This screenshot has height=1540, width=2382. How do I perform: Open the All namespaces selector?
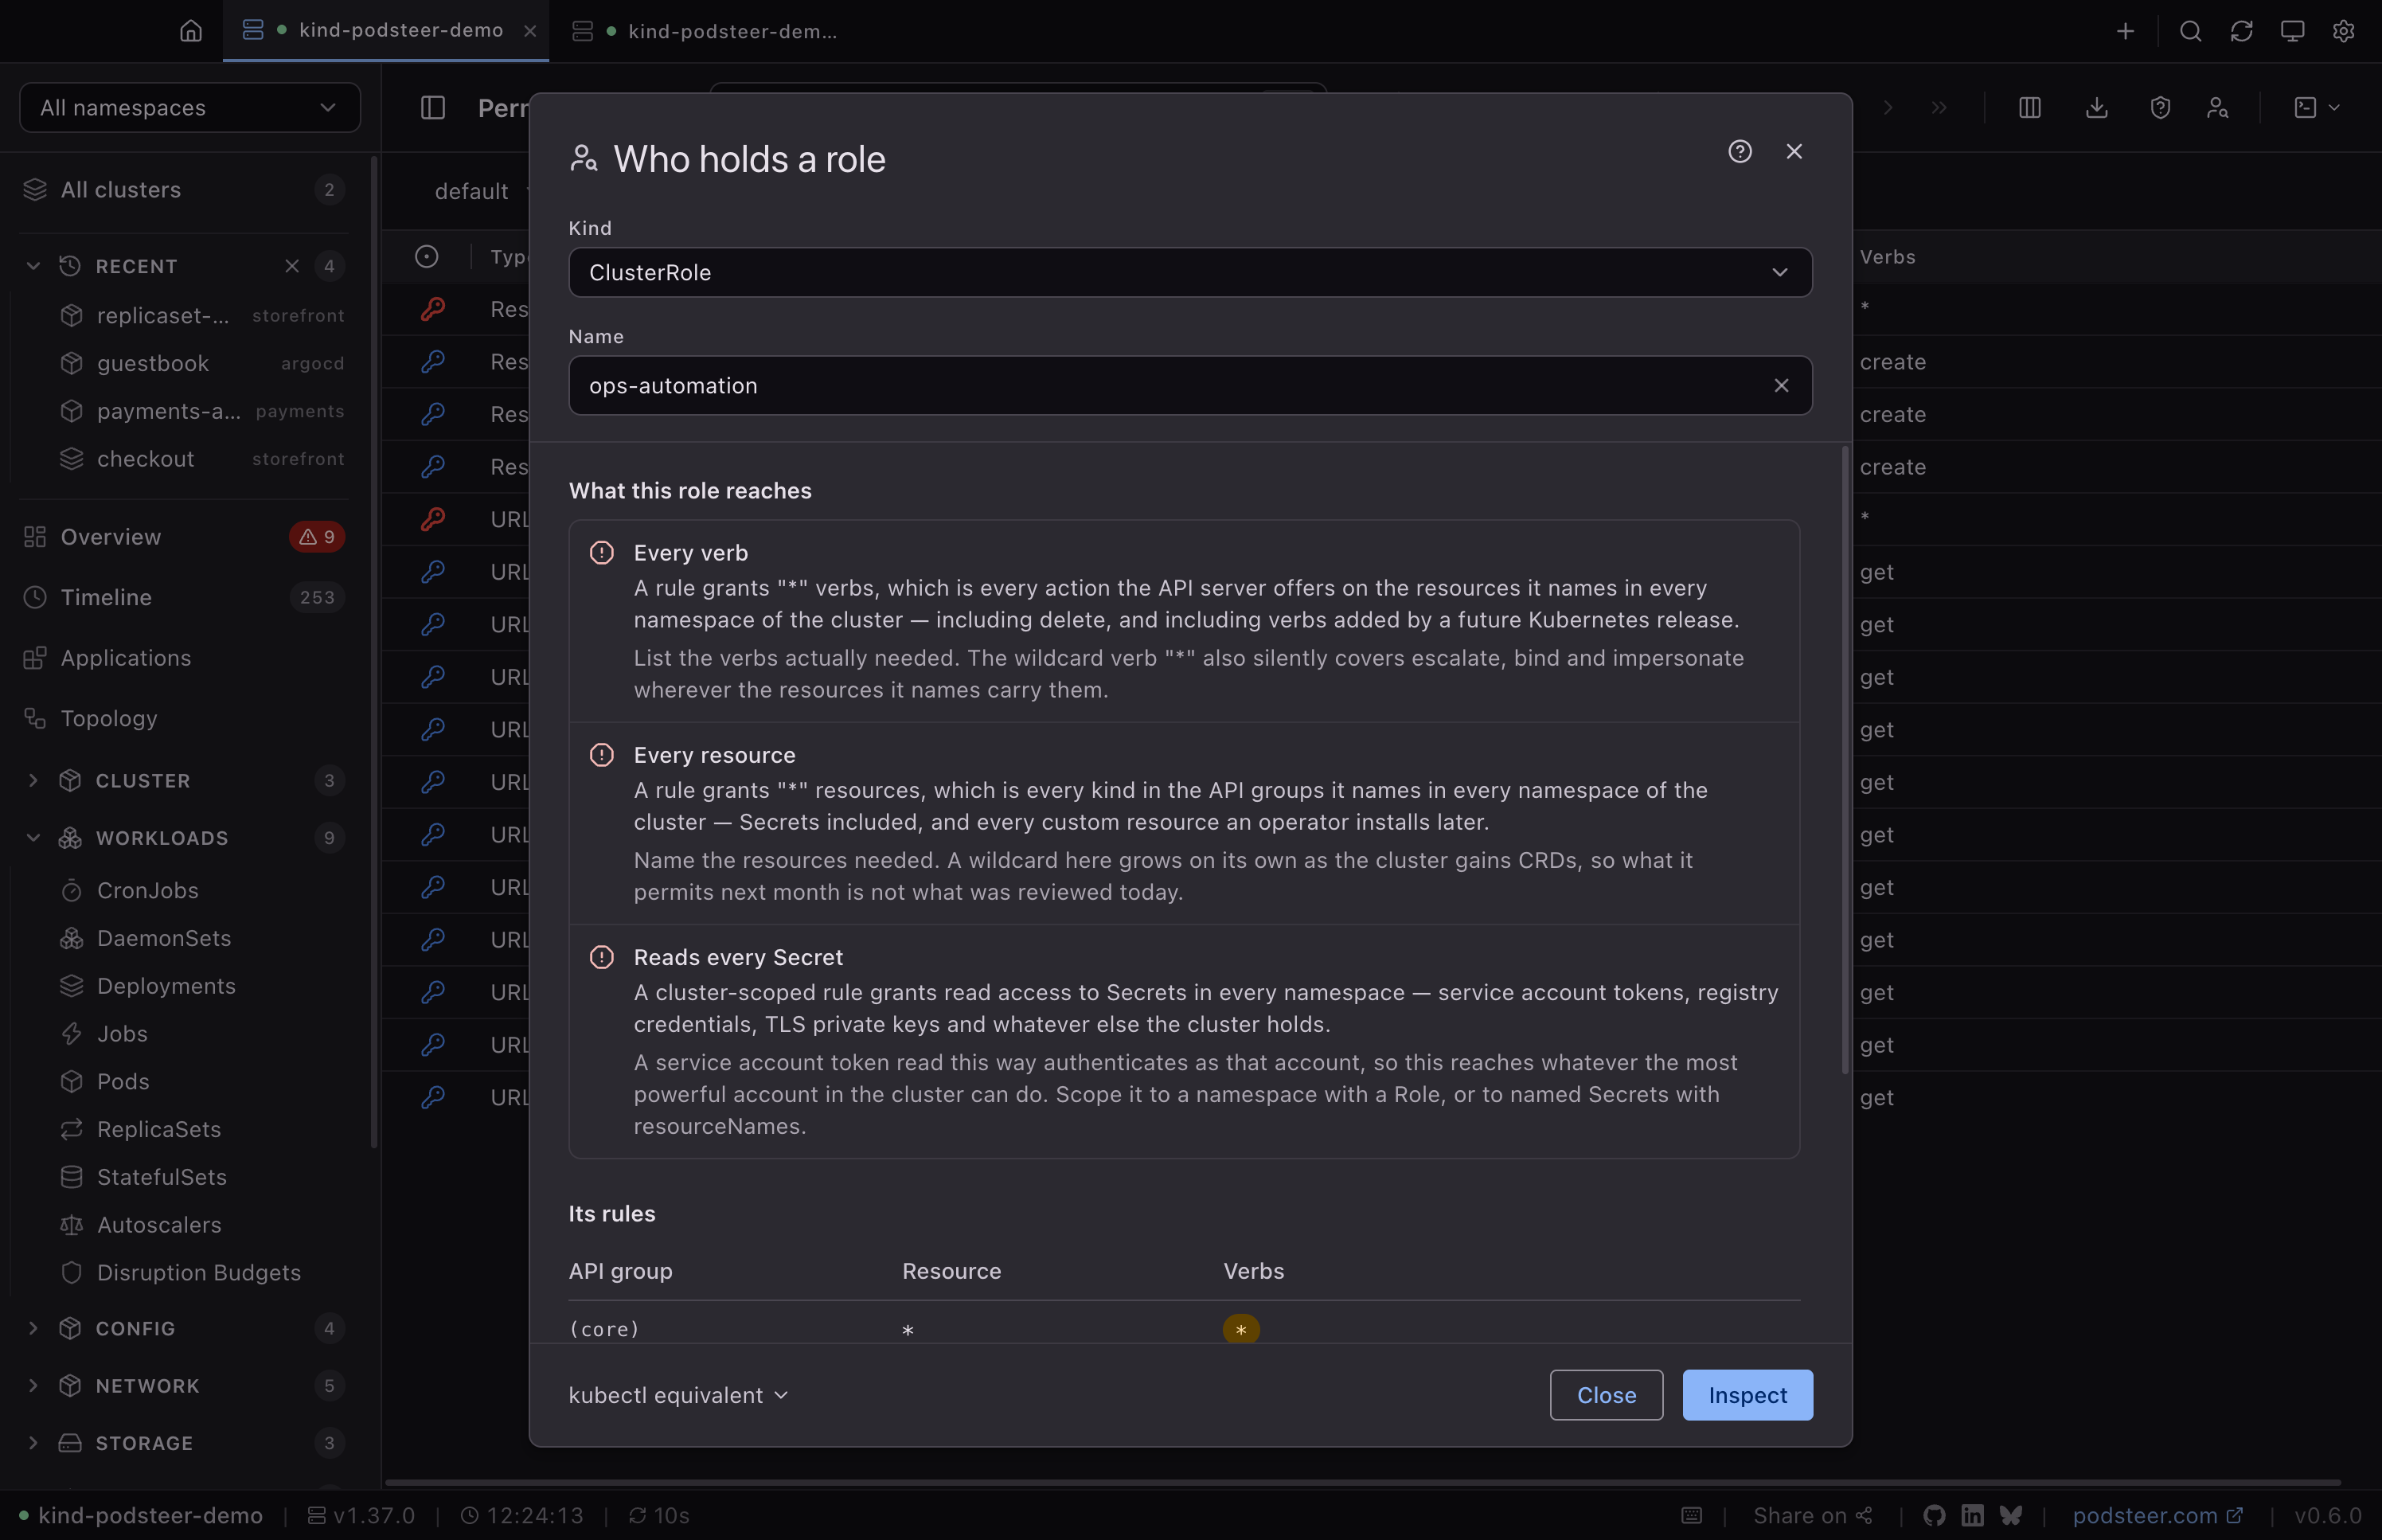(190, 107)
